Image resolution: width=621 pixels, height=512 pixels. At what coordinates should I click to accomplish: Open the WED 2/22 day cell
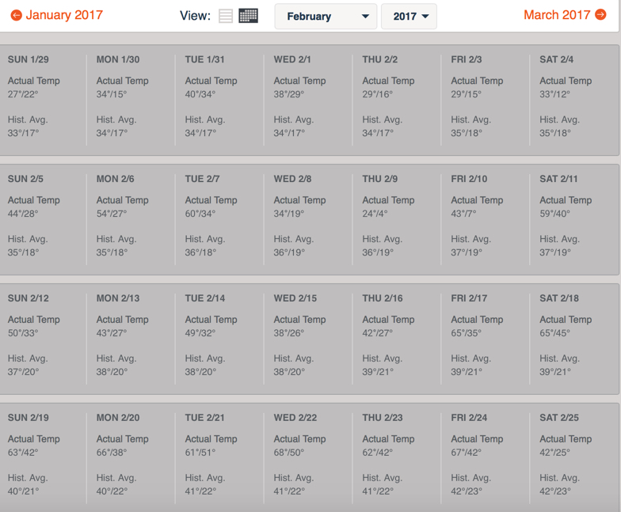[310, 457]
